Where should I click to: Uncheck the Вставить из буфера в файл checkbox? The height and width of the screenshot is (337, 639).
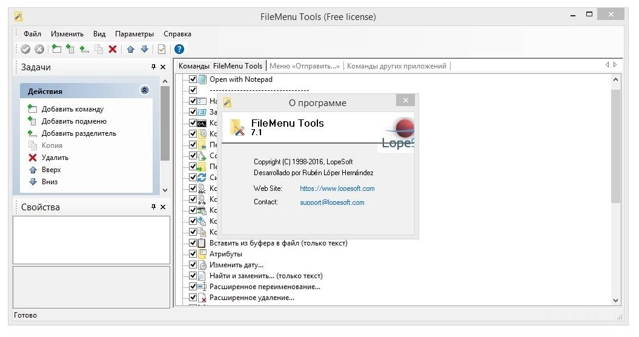click(x=193, y=243)
